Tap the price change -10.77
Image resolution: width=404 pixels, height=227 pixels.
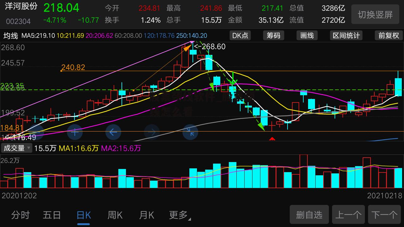tap(88, 20)
